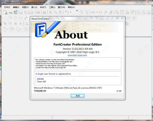Click the SNH48 registered name text
Image resolution: width=153 pixels, height=121 pixels.
point(40,79)
